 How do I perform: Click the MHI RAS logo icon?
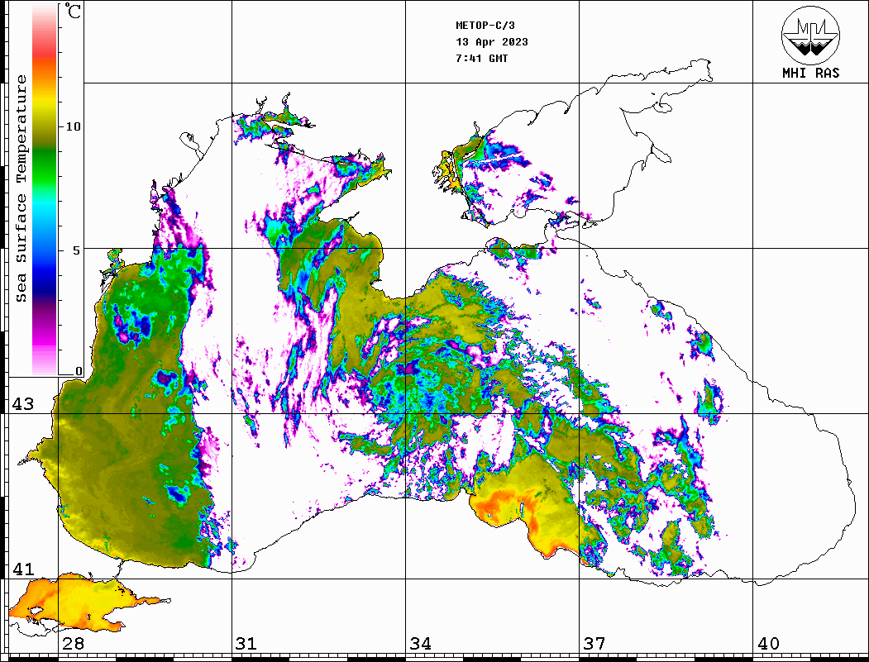click(x=810, y=35)
